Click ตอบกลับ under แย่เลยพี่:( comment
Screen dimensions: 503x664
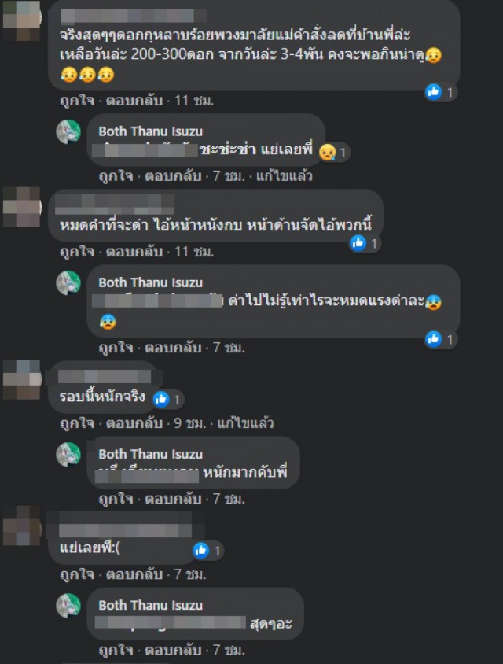click(x=134, y=574)
